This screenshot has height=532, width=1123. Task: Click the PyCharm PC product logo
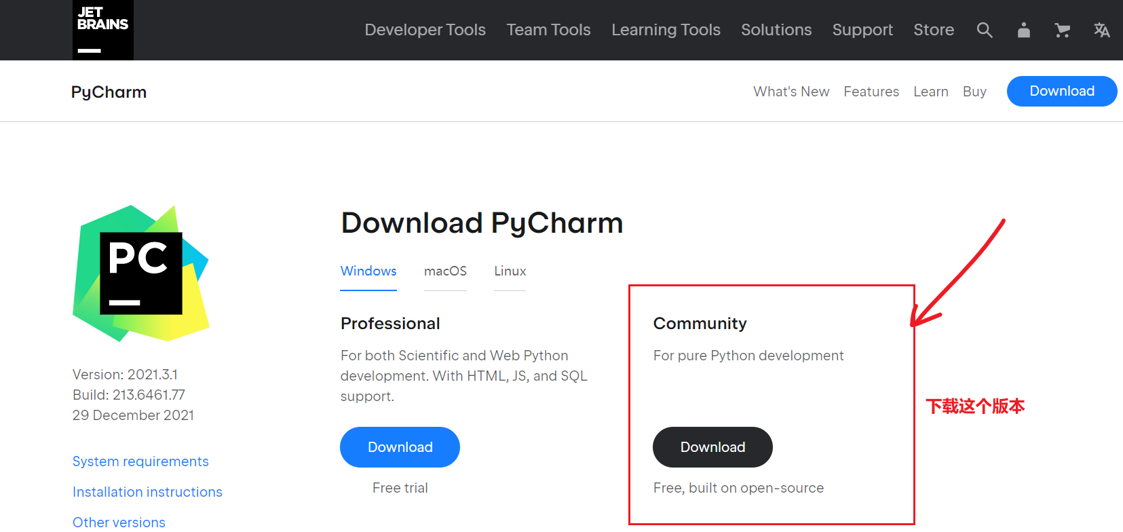click(141, 273)
